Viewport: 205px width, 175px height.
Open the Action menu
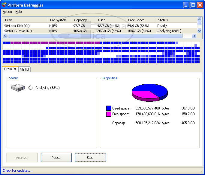coord(7,12)
